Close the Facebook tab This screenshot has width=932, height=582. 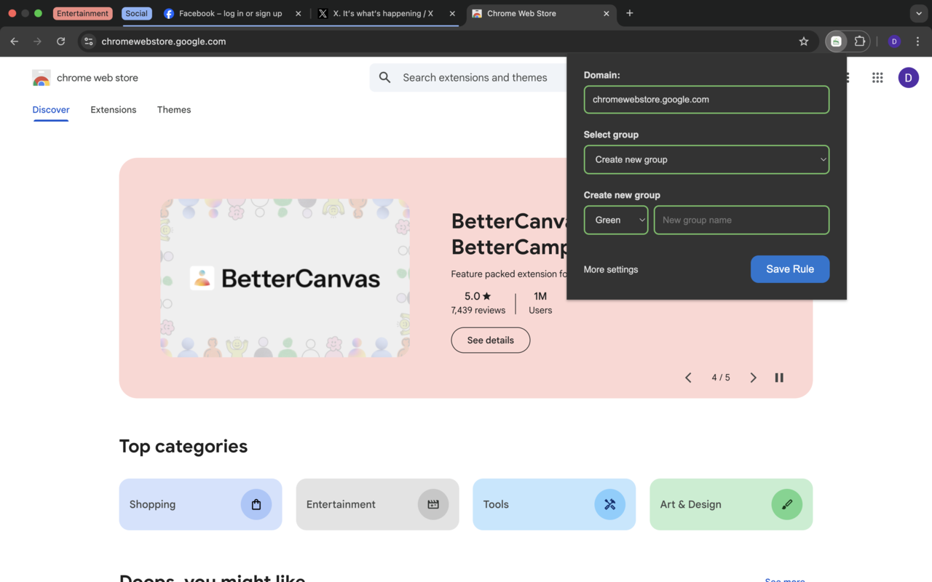(x=299, y=13)
